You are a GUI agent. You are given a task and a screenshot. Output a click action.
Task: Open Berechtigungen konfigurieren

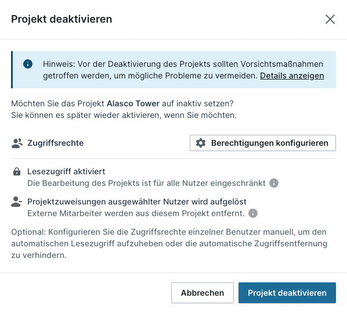(x=263, y=143)
